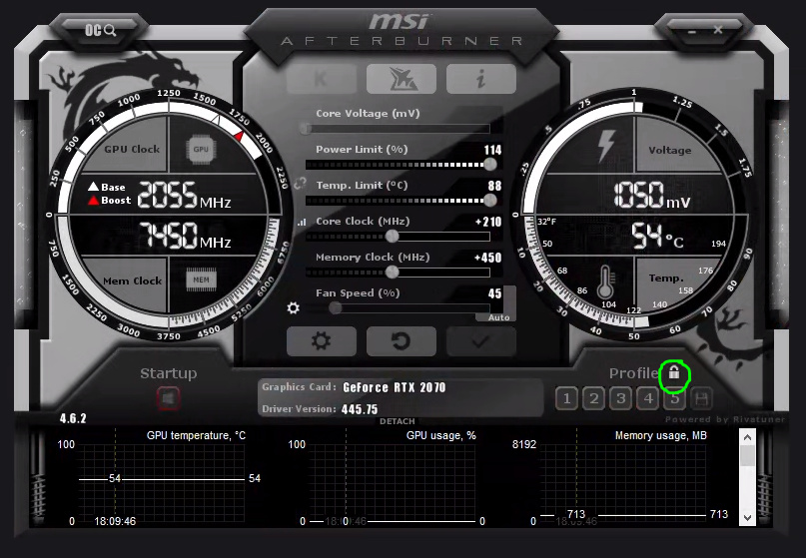
Task: Click the graphics card name GeForce RTX 2070
Action: point(395,387)
